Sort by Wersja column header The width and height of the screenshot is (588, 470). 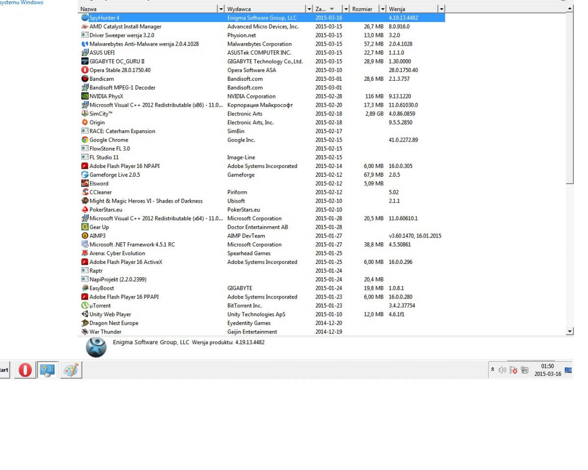tap(412, 9)
